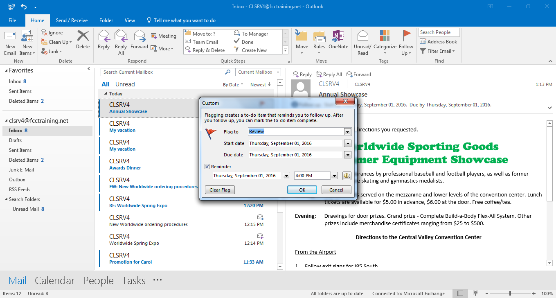The image size is (556, 298).
Task: Open the New Items button
Action: pos(27,43)
